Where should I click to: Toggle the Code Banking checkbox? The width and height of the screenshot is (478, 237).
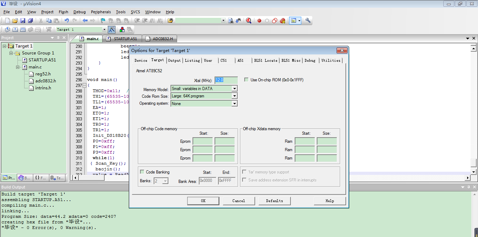click(142, 172)
